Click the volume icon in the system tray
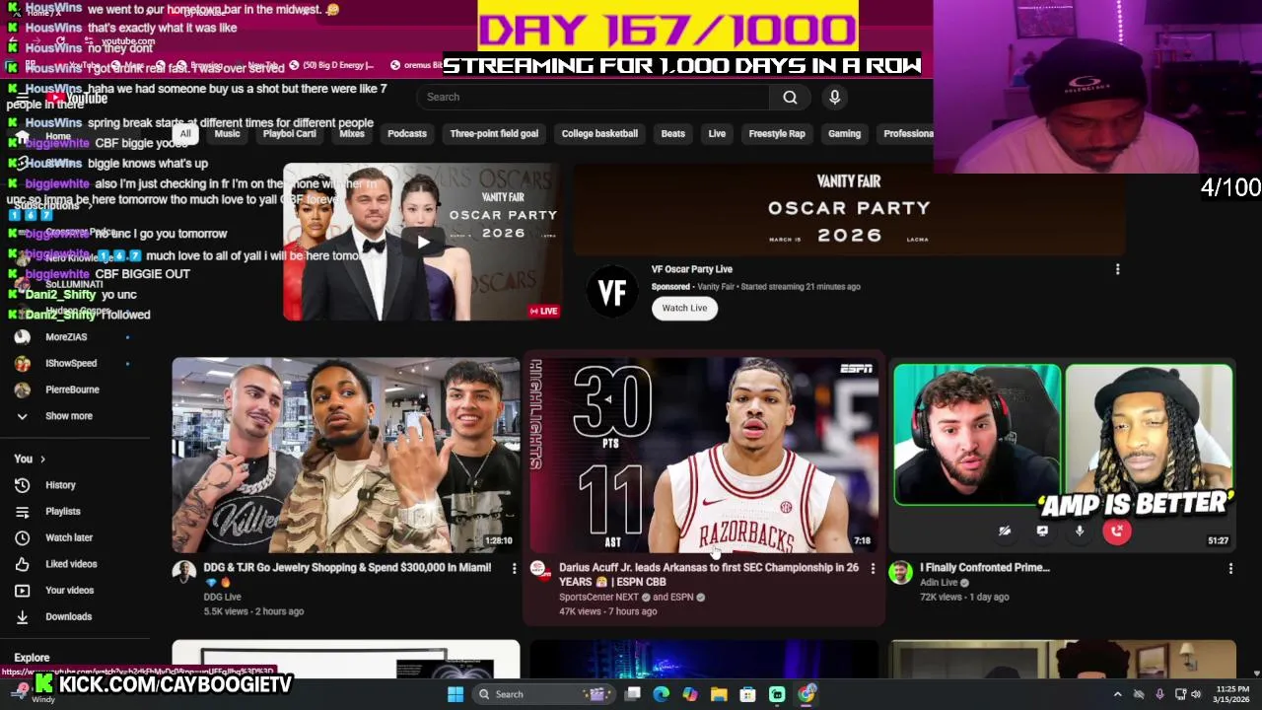Screen dimensions: 1262x710 1197,694
